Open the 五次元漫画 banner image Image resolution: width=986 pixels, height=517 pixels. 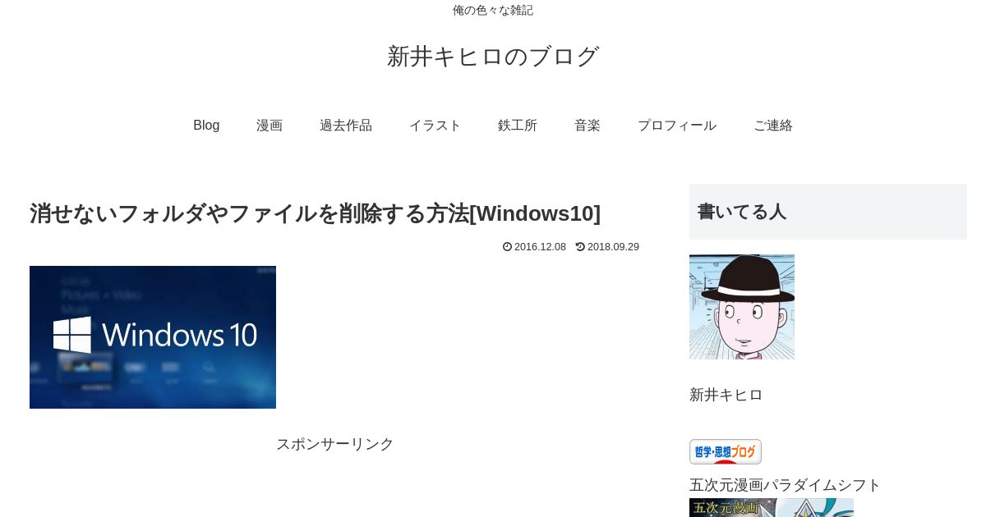772,507
